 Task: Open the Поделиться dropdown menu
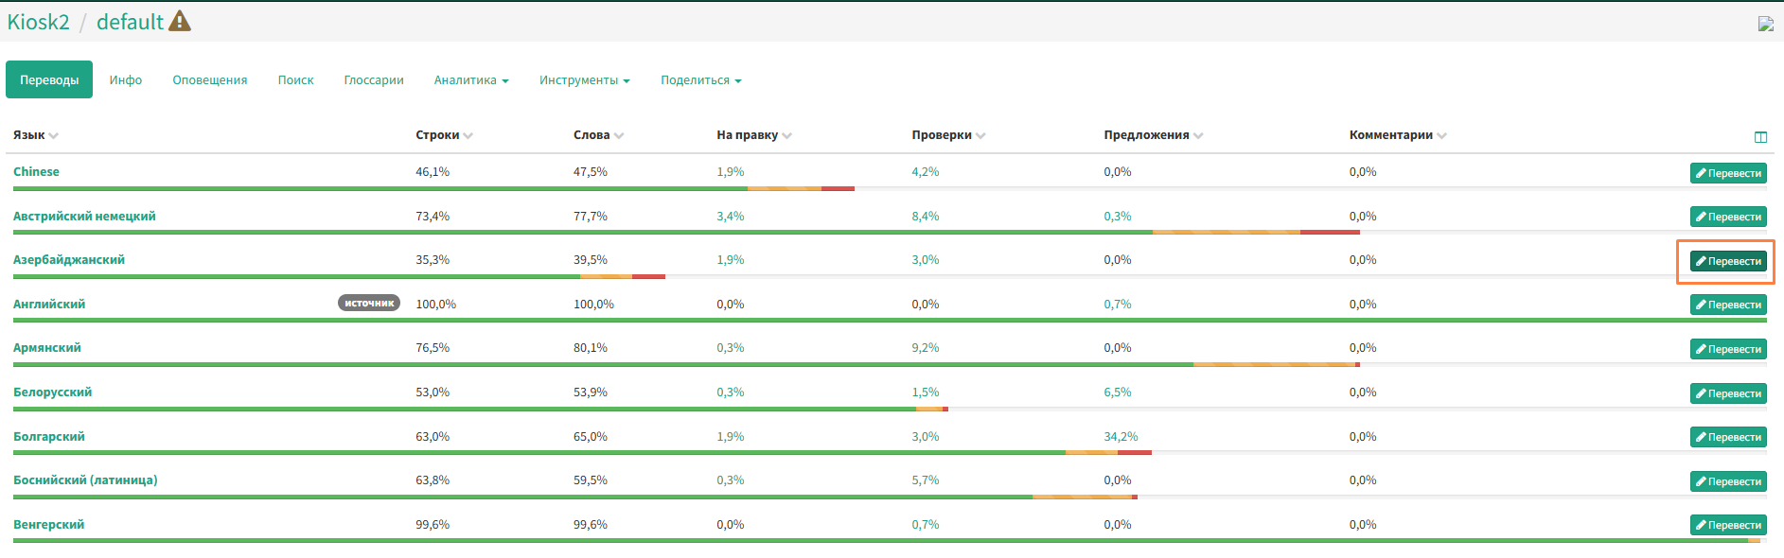700,80
